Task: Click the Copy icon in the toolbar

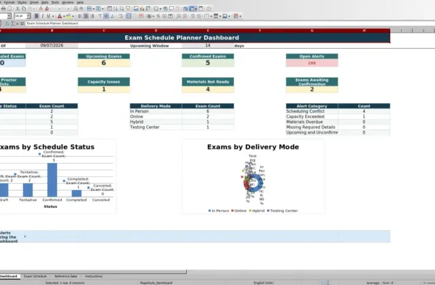Action: (x=24, y=9)
